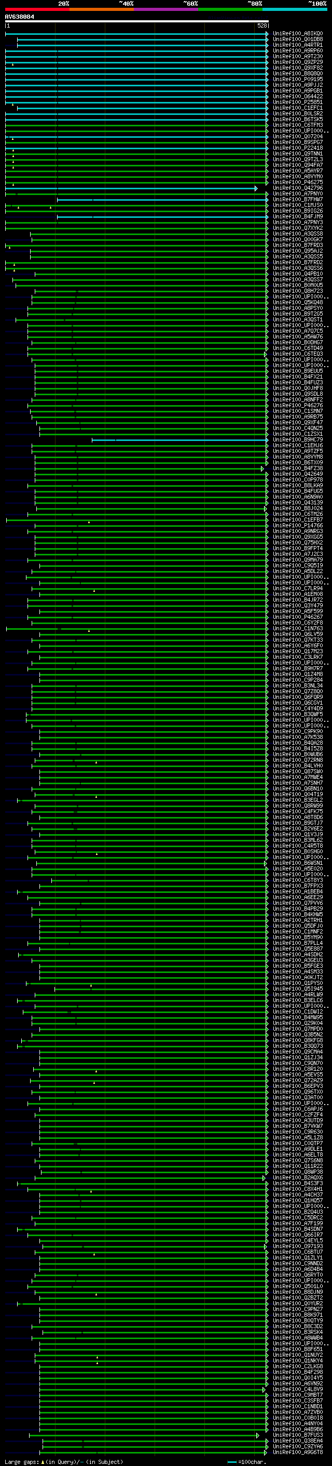The image size is (332, 1466).
Task: Click hit label UniRef100_A5AW76
Action: pyautogui.click(x=297, y=337)
